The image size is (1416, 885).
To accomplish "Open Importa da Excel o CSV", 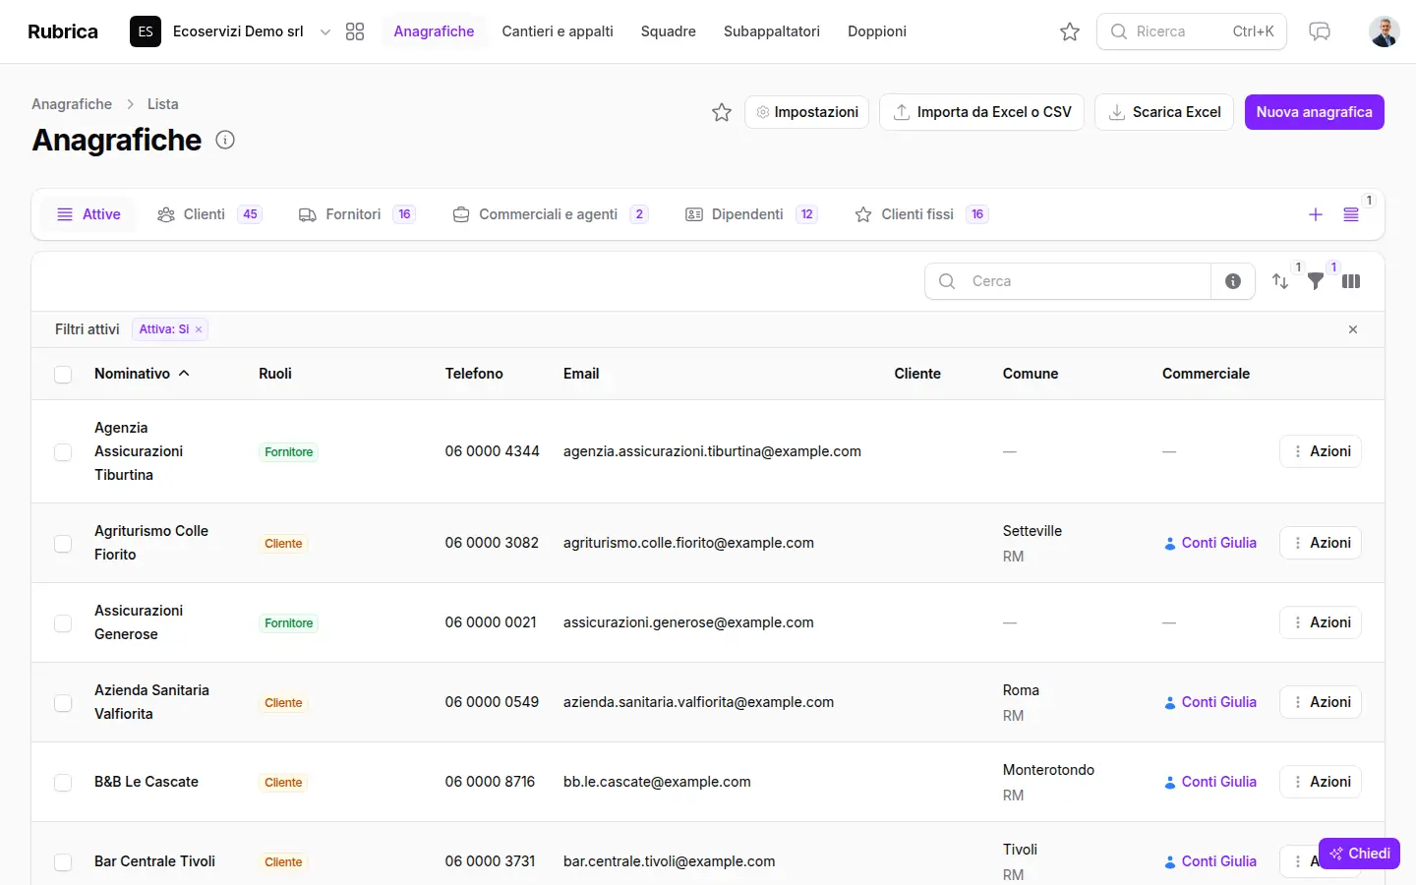I will [981, 112].
